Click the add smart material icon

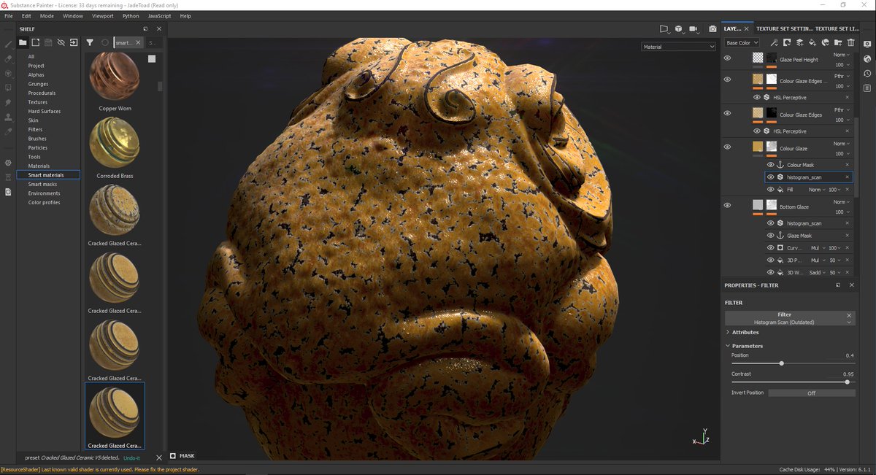tap(825, 42)
